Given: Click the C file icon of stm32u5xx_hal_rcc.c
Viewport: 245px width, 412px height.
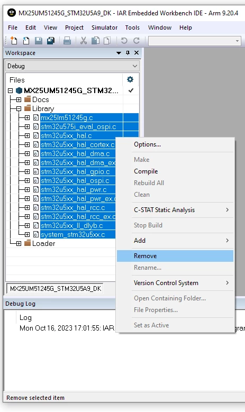Looking at the screenshot, I should pos(36,207).
